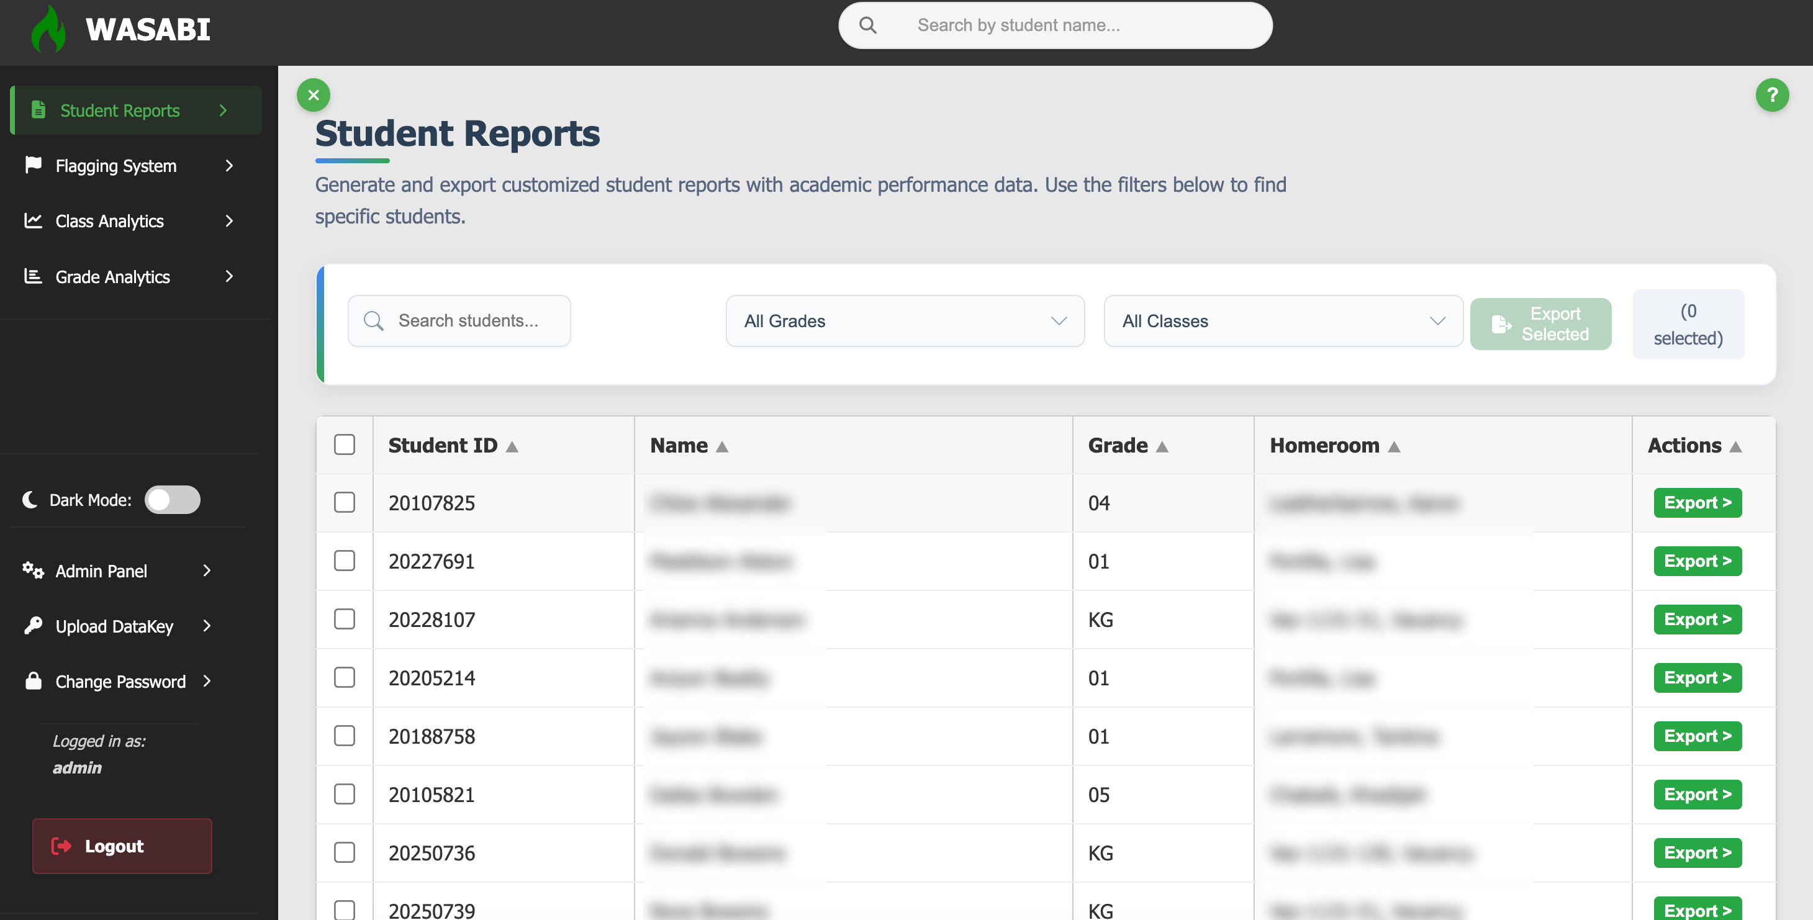Go to Grade Analytics in sidebar
Screen dimensions: 1813x920
(130, 277)
